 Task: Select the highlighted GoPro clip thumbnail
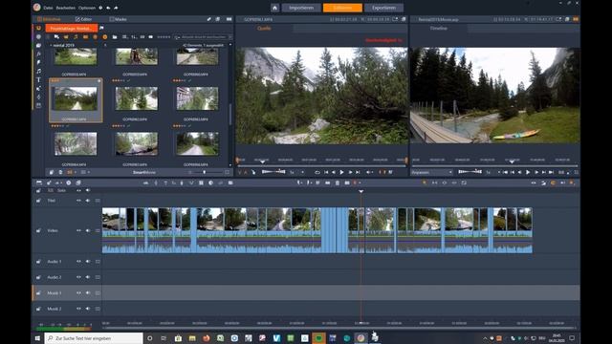[x=76, y=98]
